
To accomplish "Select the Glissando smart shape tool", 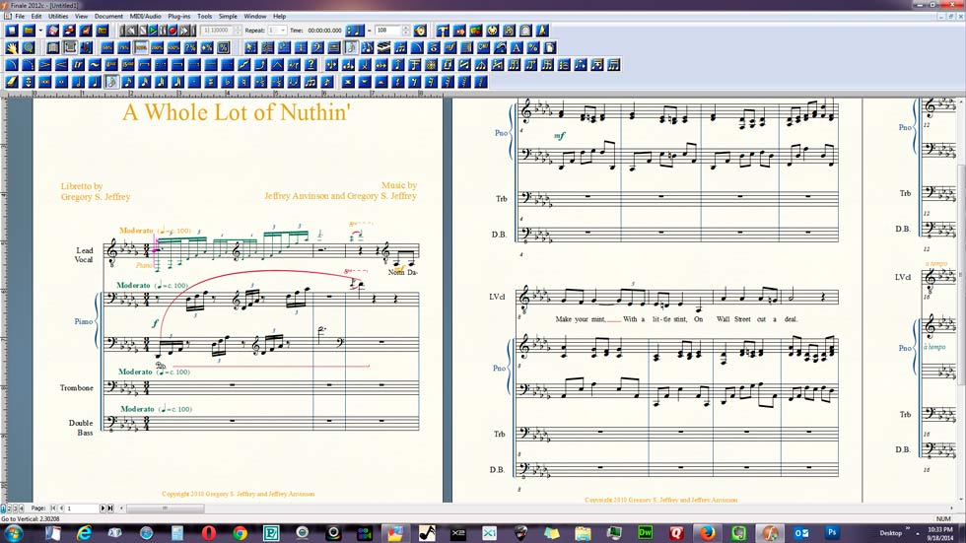I will point(244,65).
